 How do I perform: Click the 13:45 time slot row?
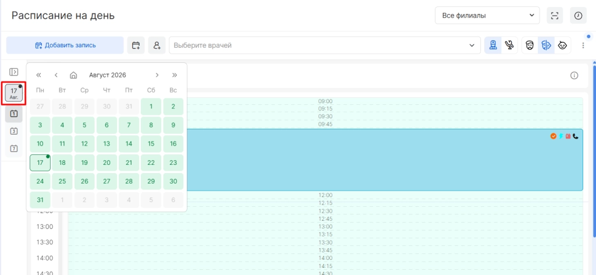pos(325,251)
